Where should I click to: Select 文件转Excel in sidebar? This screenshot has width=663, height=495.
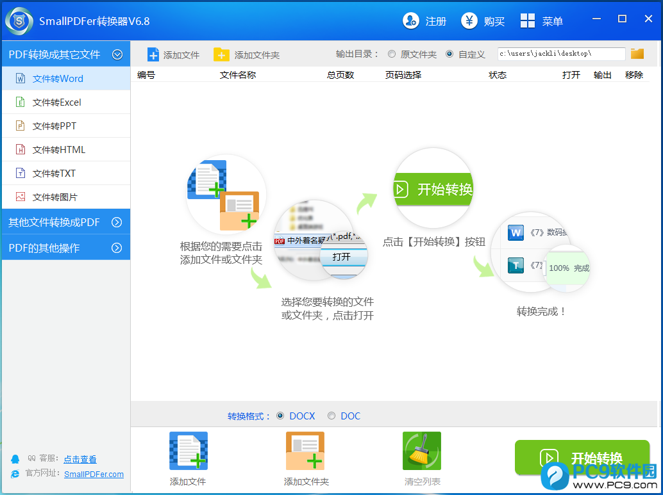(x=66, y=102)
